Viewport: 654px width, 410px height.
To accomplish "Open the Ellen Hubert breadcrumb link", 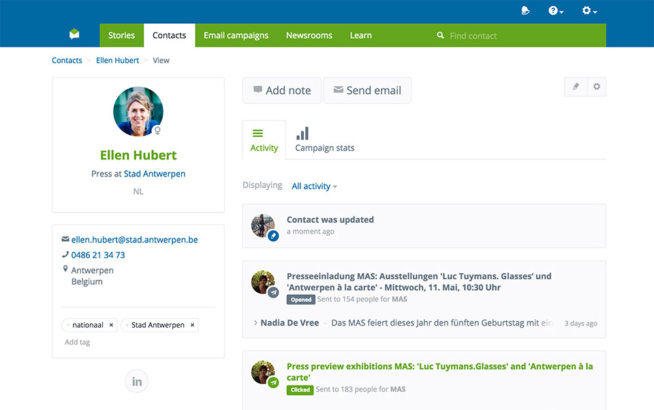I will click(x=117, y=61).
